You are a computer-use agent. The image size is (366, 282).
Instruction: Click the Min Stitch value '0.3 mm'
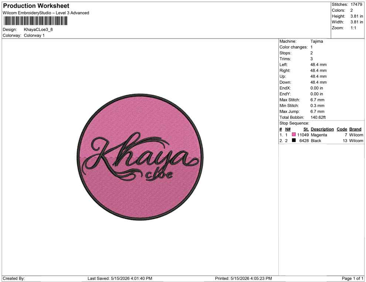pyautogui.click(x=318, y=105)
